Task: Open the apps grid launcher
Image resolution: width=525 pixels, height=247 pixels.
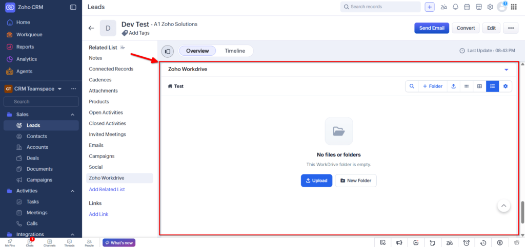Action: pos(514,7)
